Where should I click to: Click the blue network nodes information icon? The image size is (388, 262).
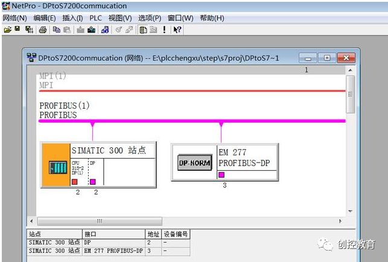[x=105, y=30]
